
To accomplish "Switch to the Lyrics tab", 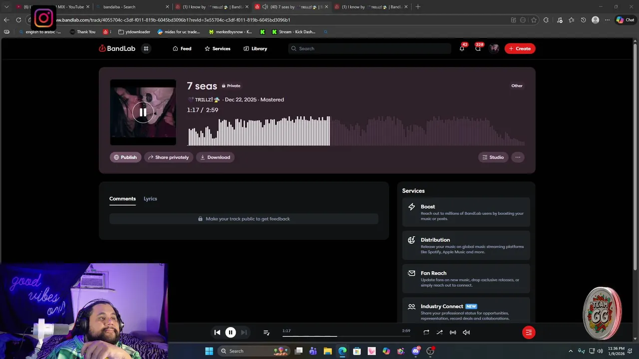I will 150,198.
